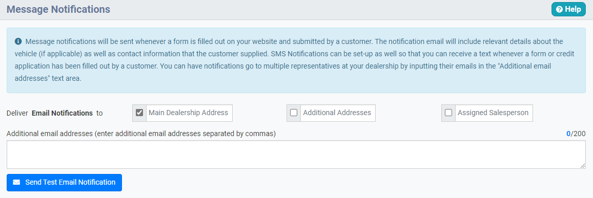The width and height of the screenshot is (593, 198).
Task: Enable the Additional Addresses checkbox
Action: (x=294, y=113)
